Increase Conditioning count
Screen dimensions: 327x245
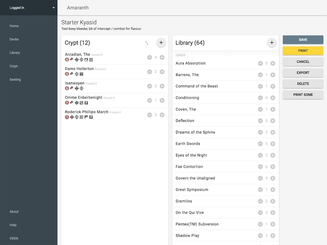(x=273, y=98)
